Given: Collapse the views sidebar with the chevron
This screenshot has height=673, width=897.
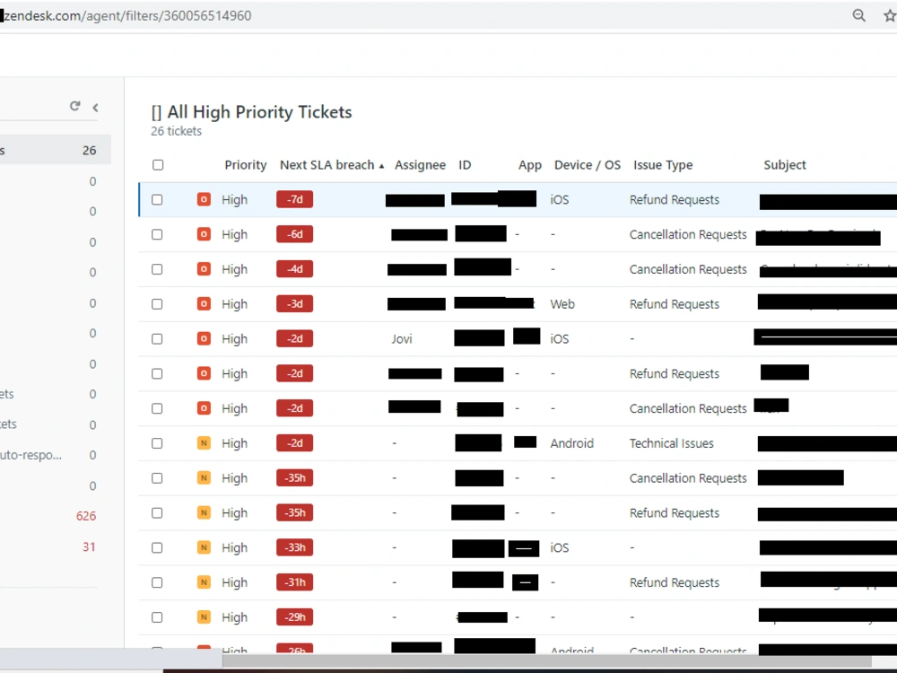Looking at the screenshot, I should 96,108.
